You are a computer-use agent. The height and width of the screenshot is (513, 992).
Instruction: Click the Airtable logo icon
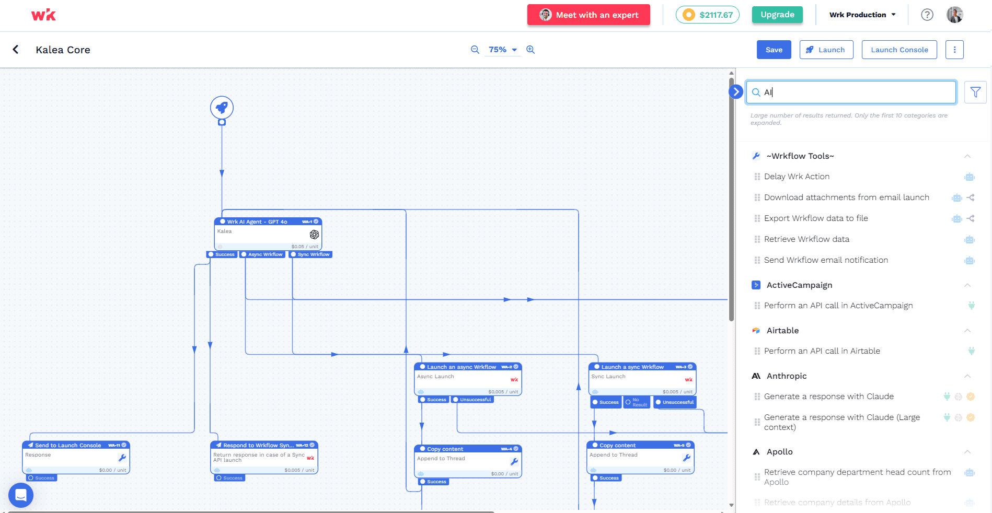tap(756, 331)
